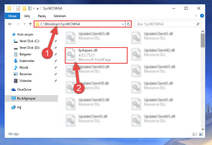Click pin icon next to Yerel Disk (D:)
The height and width of the screenshot is (145, 212).
(x=55, y=48)
